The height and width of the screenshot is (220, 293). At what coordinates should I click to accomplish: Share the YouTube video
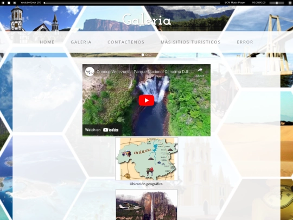tap(200, 72)
